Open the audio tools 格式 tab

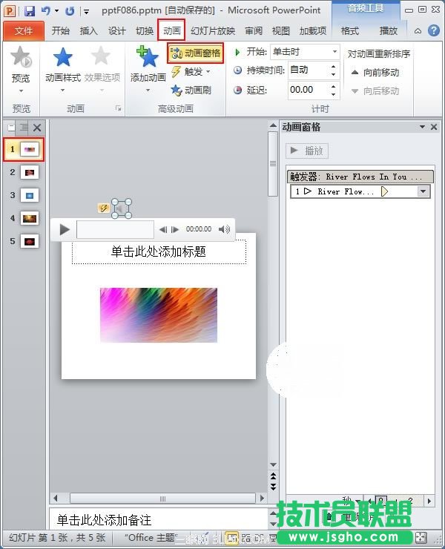(350, 31)
